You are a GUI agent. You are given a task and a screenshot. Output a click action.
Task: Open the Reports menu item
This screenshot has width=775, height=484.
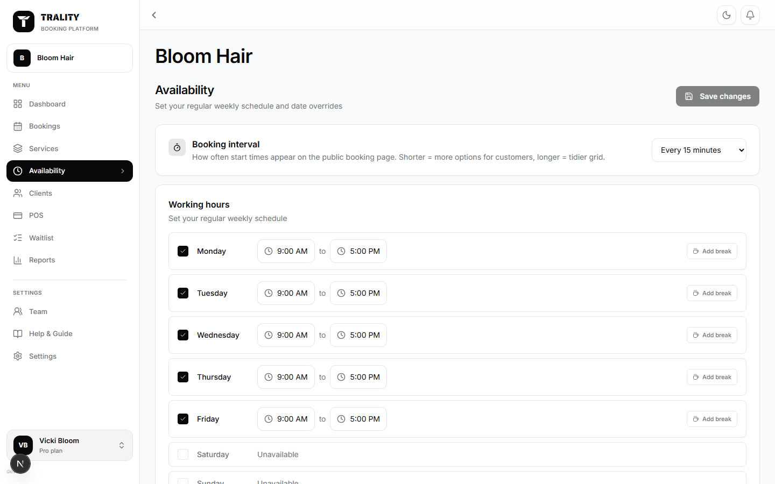[x=69, y=260]
